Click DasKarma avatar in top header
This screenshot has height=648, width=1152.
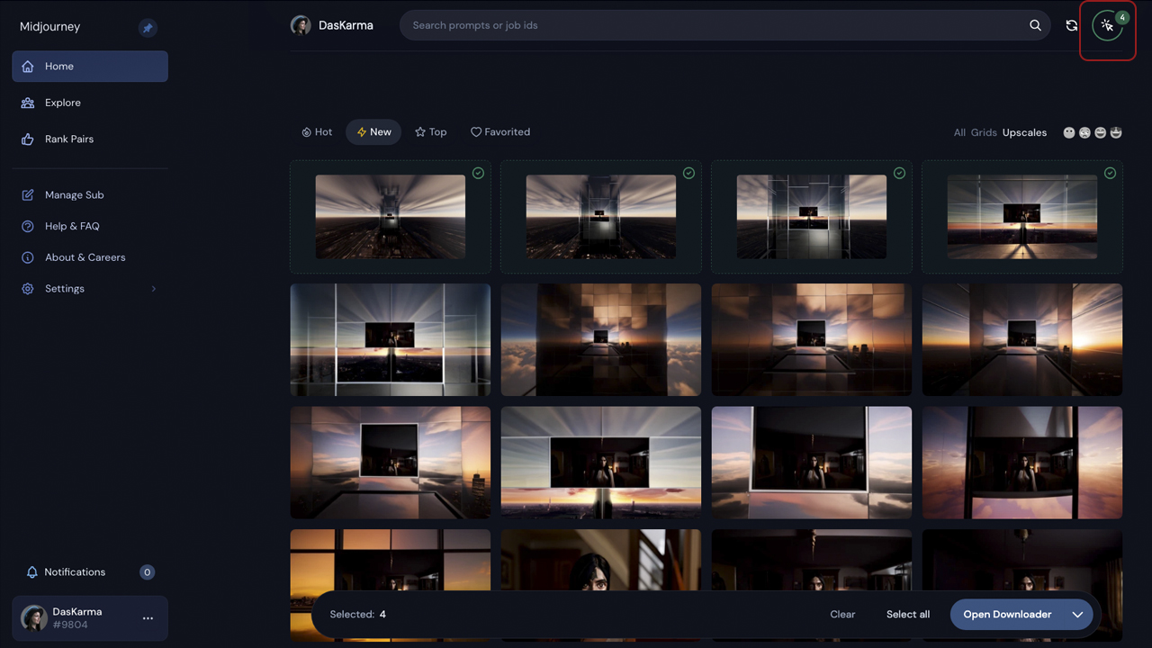click(301, 25)
